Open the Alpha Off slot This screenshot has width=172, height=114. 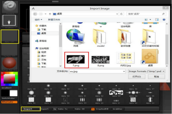(10, 37)
